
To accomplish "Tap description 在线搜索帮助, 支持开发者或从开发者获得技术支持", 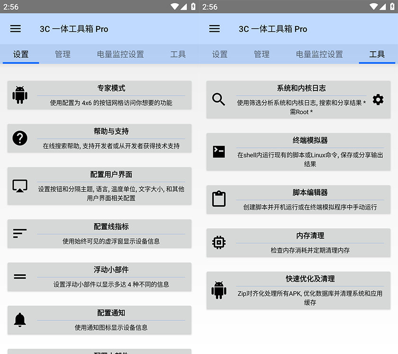I will point(111,146).
